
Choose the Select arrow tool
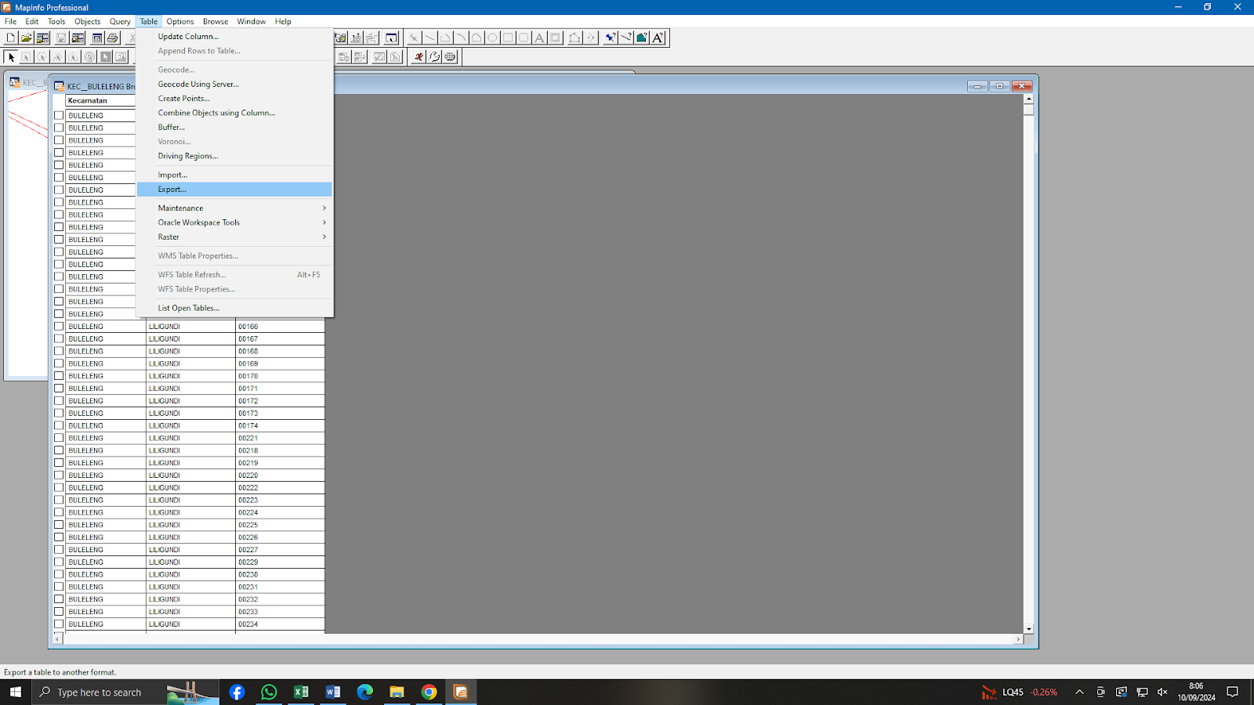coord(11,56)
